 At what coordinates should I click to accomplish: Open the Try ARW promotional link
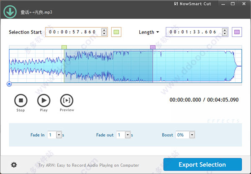(89, 165)
